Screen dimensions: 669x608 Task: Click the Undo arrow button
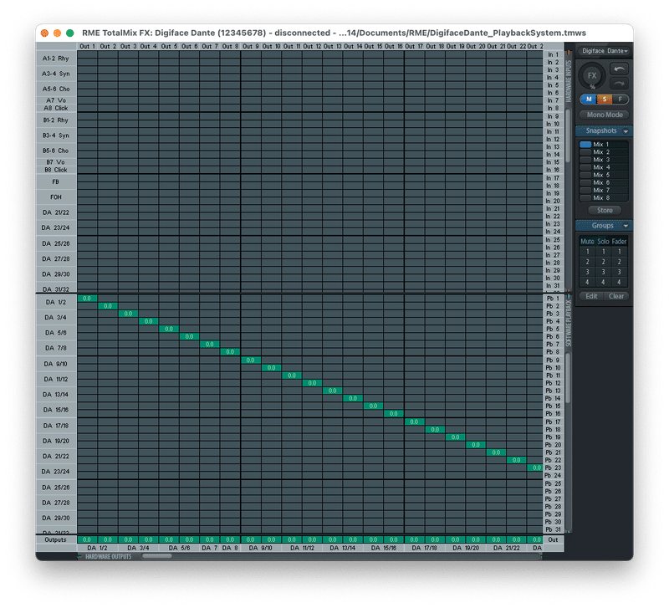click(x=619, y=69)
